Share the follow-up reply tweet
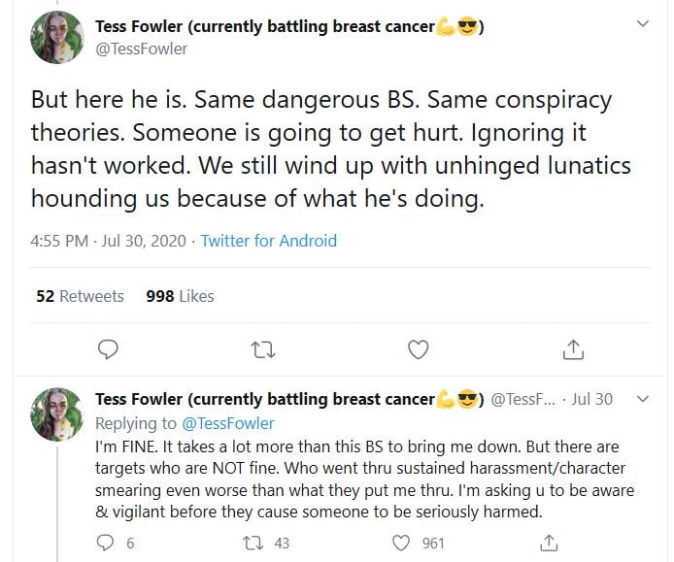 (x=549, y=543)
